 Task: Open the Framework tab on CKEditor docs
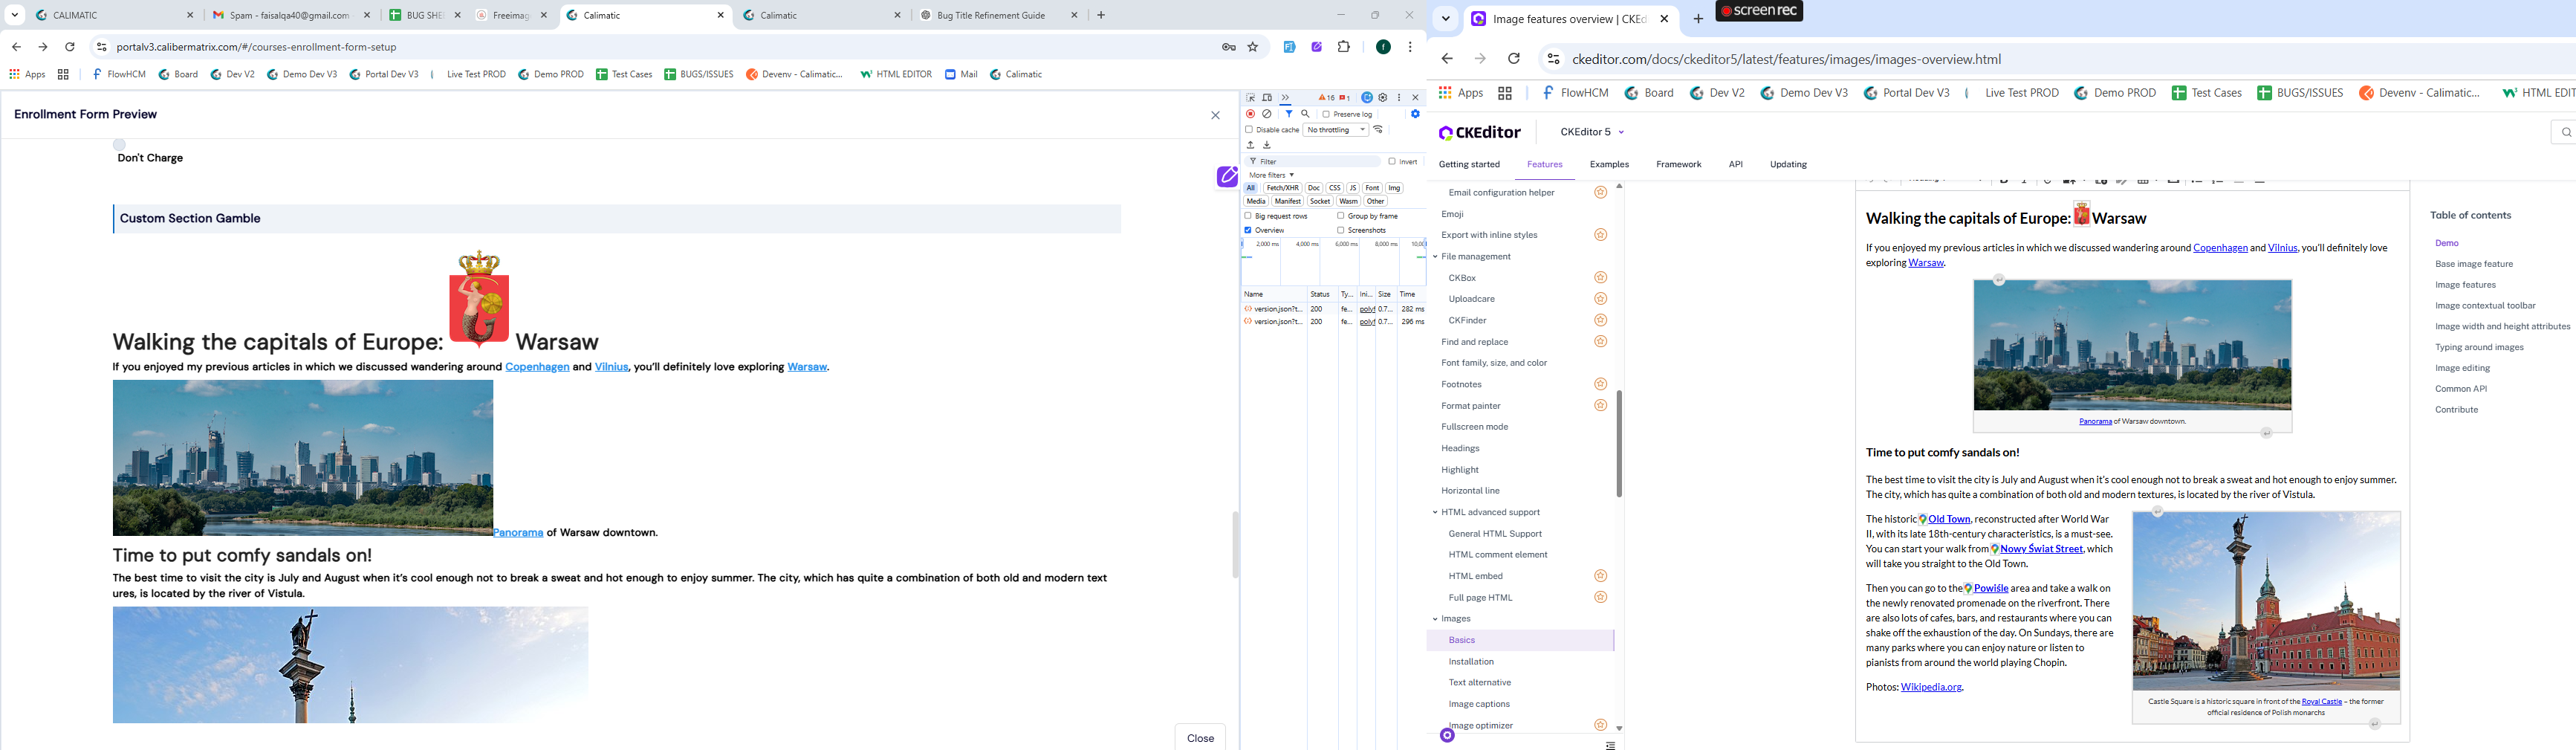click(1678, 165)
